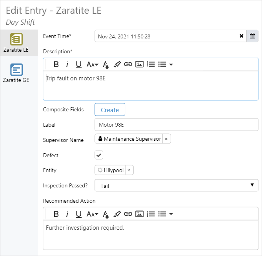Image resolution: width=262 pixels, height=256 pixels.
Task: Open bullet list dropdown in Recommended Action toolbar
Action: 166,214
